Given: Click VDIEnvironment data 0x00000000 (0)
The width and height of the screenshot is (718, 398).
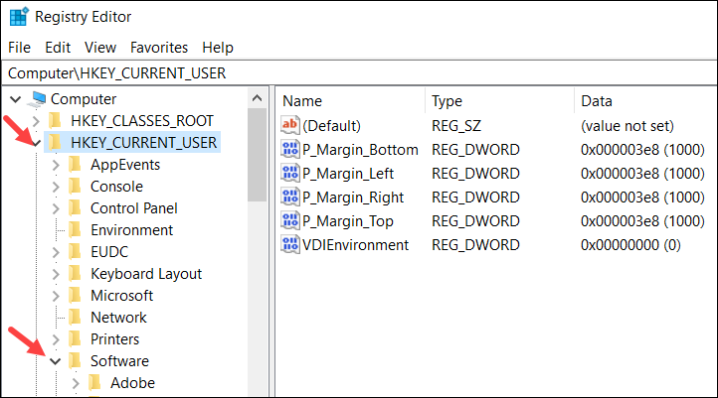Looking at the screenshot, I should click(630, 245).
